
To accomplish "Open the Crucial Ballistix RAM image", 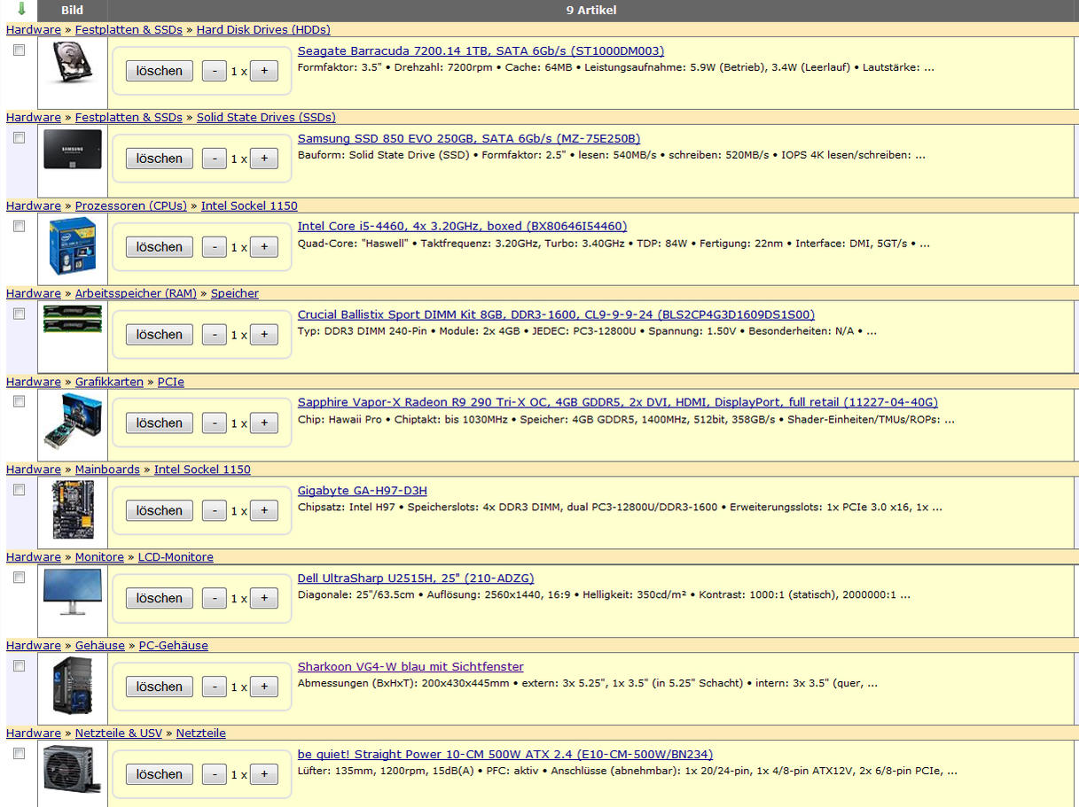I will [x=73, y=318].
